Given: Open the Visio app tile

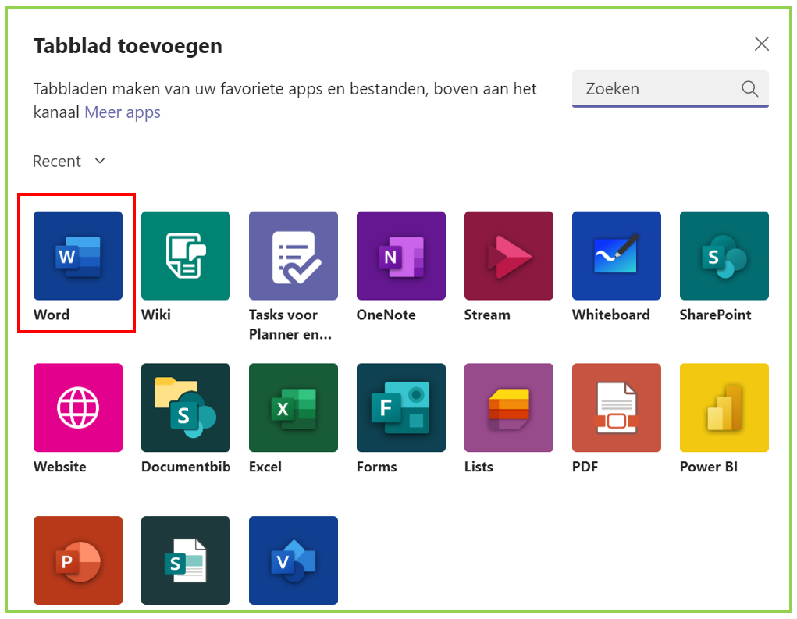Looking at the screenshot, I should pos(294,560).
